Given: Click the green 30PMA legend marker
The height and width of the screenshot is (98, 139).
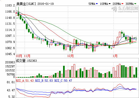Looking at the screenshot, I should click(135, 4).
